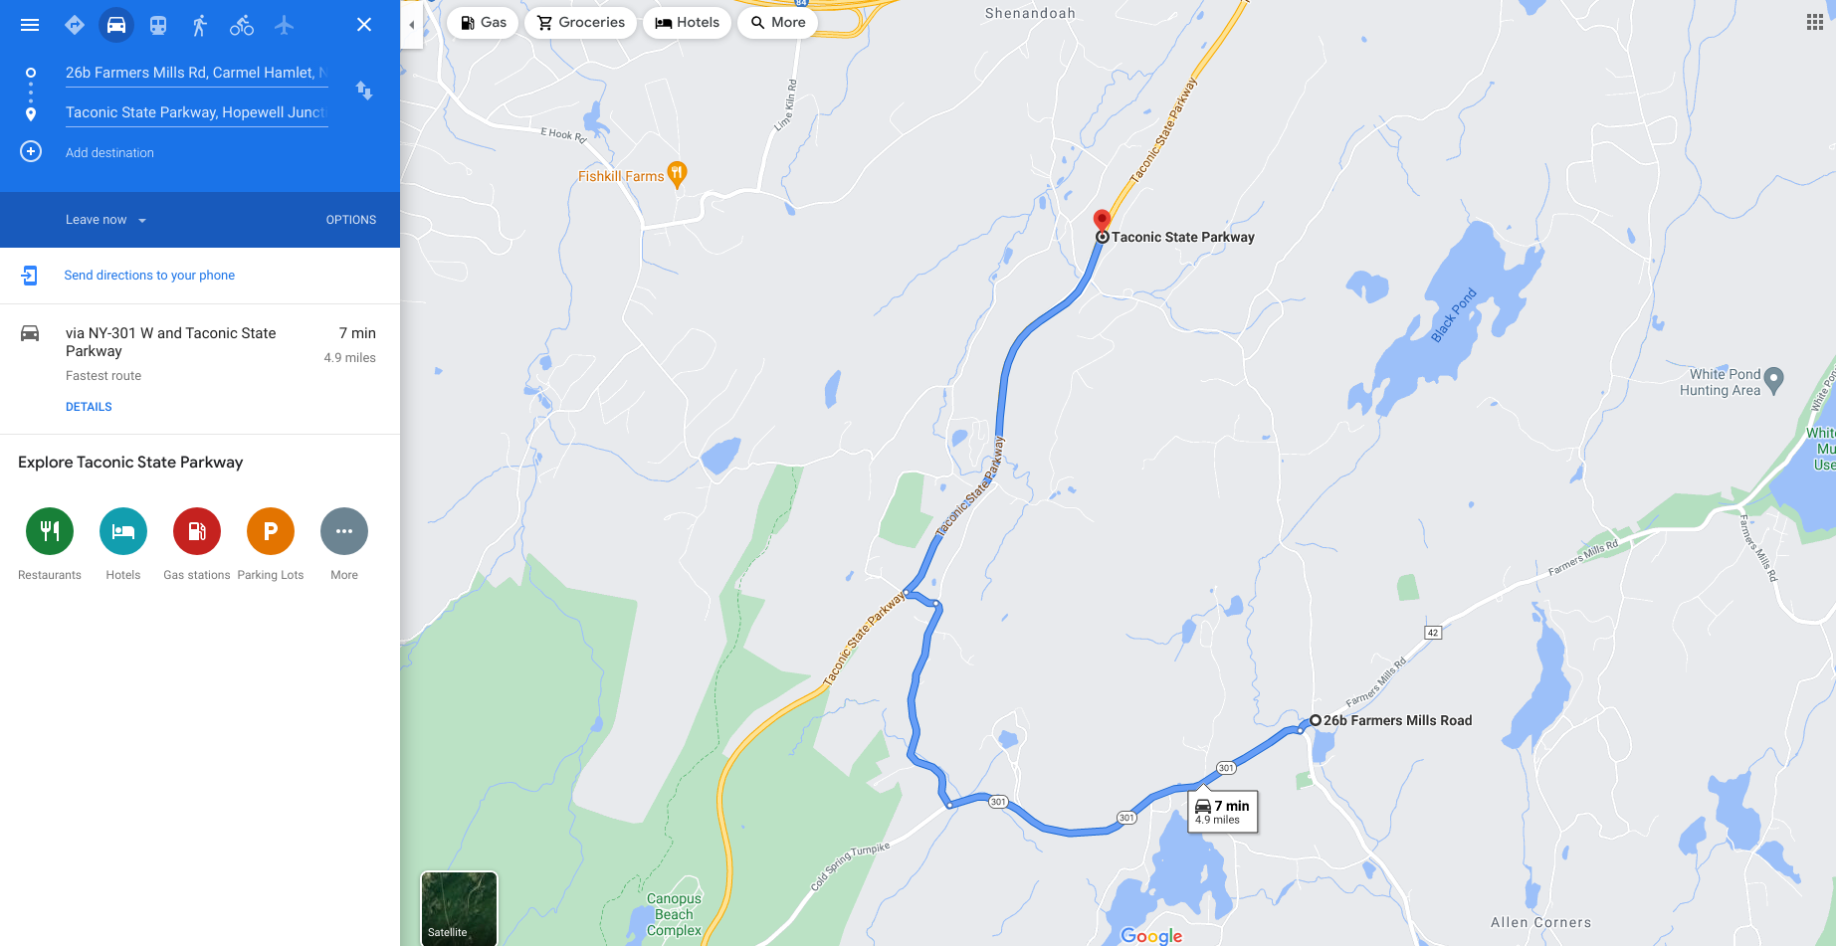Open the hamburger main menu
The width and height of the screenshot is (1836, 946).
pos(30,25)
